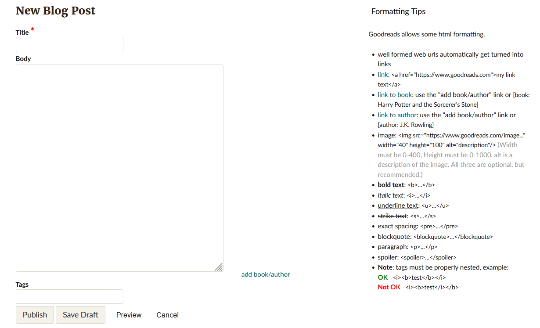This screenshot has height=328, width=540.
Task: Open the add book/author link
Action: pos(266,274)
